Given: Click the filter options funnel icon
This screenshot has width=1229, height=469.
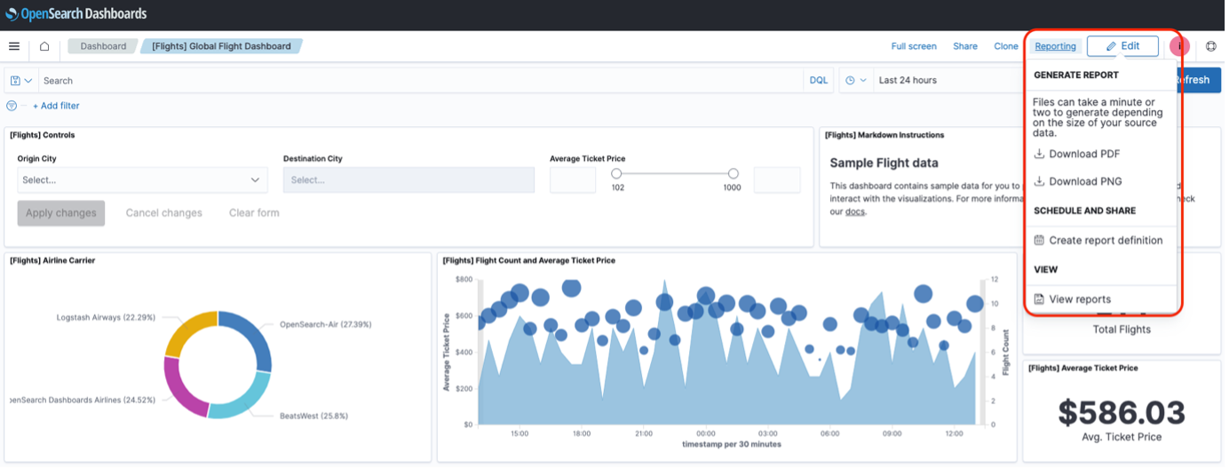Looking at the screenshot, I should pyautogui.click(x=12, y=106).
